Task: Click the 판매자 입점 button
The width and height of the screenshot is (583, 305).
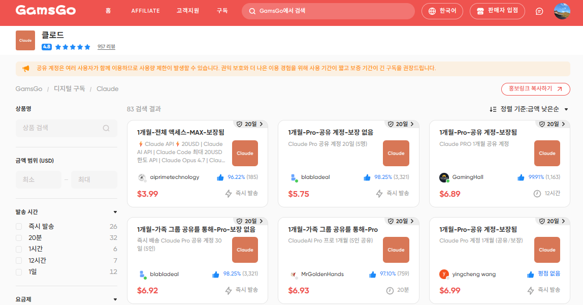Action: (x=498, y=11)
